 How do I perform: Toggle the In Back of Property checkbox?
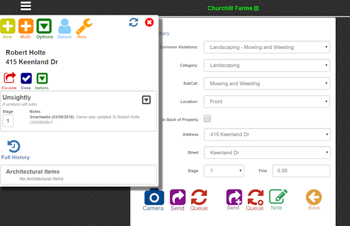click(x=207, y=119)
